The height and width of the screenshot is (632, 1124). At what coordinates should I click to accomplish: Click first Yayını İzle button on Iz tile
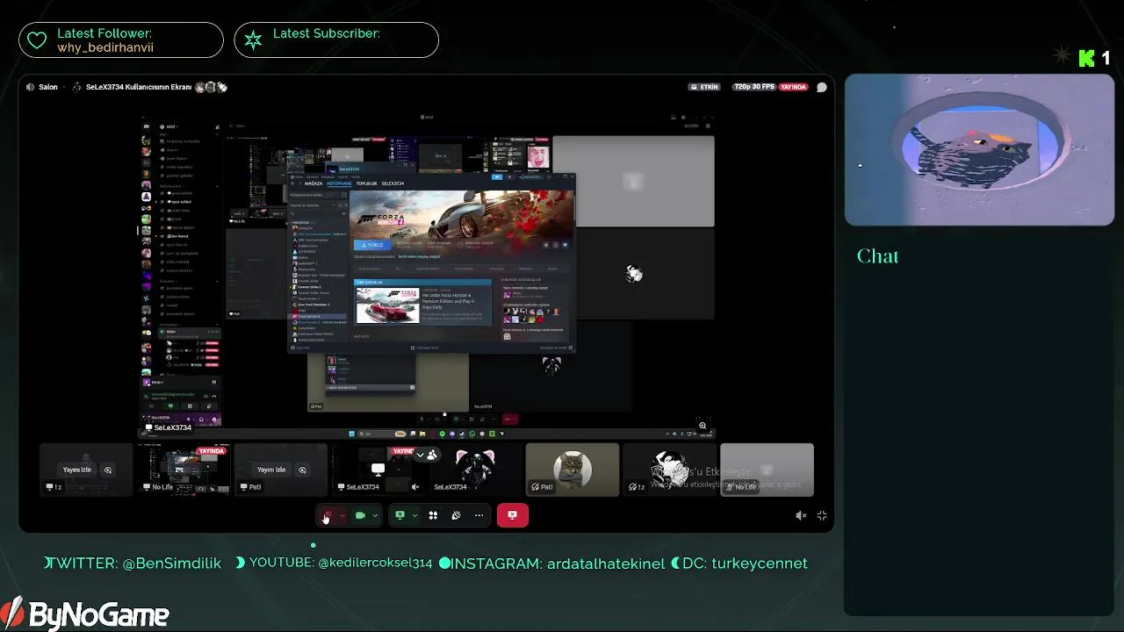coord(76,470)
